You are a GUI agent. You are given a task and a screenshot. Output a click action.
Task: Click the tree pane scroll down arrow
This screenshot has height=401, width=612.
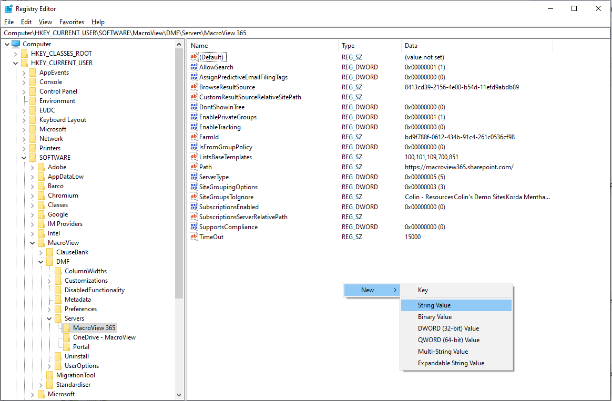(x=179, y=395)
